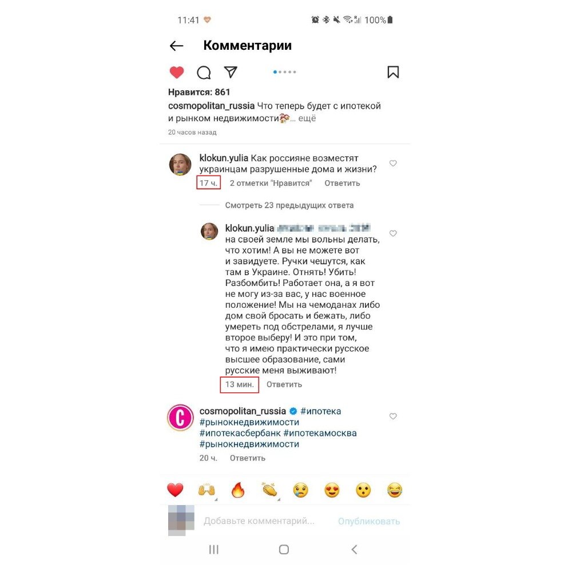Open the cosmopolitan_russia pink avatar
Image resolution: width=572 pixels, height=572 pixels.
180,418
